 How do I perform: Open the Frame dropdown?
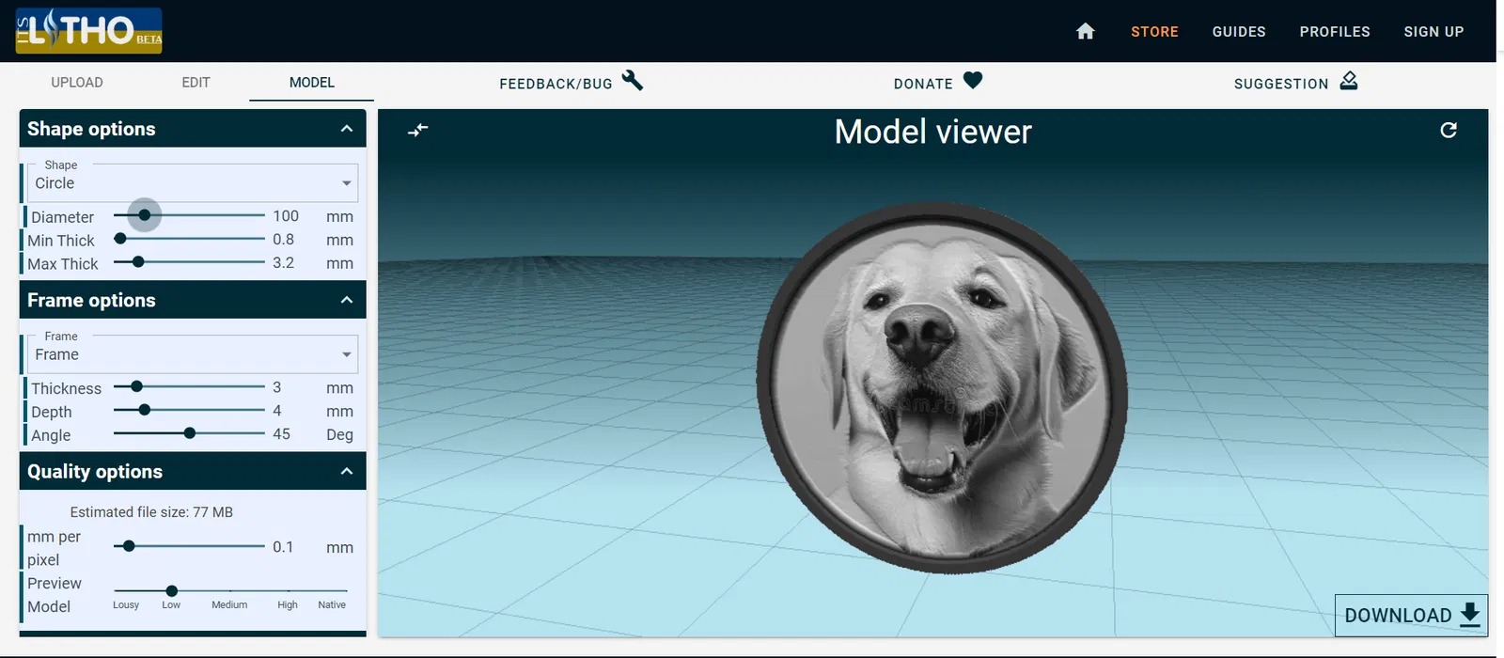point(193,354)
